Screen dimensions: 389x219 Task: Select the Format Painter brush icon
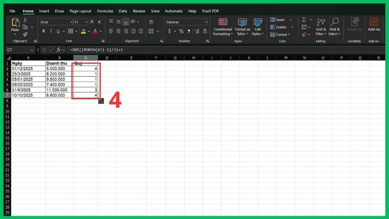click(25, 34)
